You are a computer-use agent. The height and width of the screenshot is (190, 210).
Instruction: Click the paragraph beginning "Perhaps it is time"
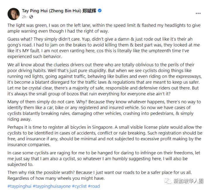click(x=104, y=136)
